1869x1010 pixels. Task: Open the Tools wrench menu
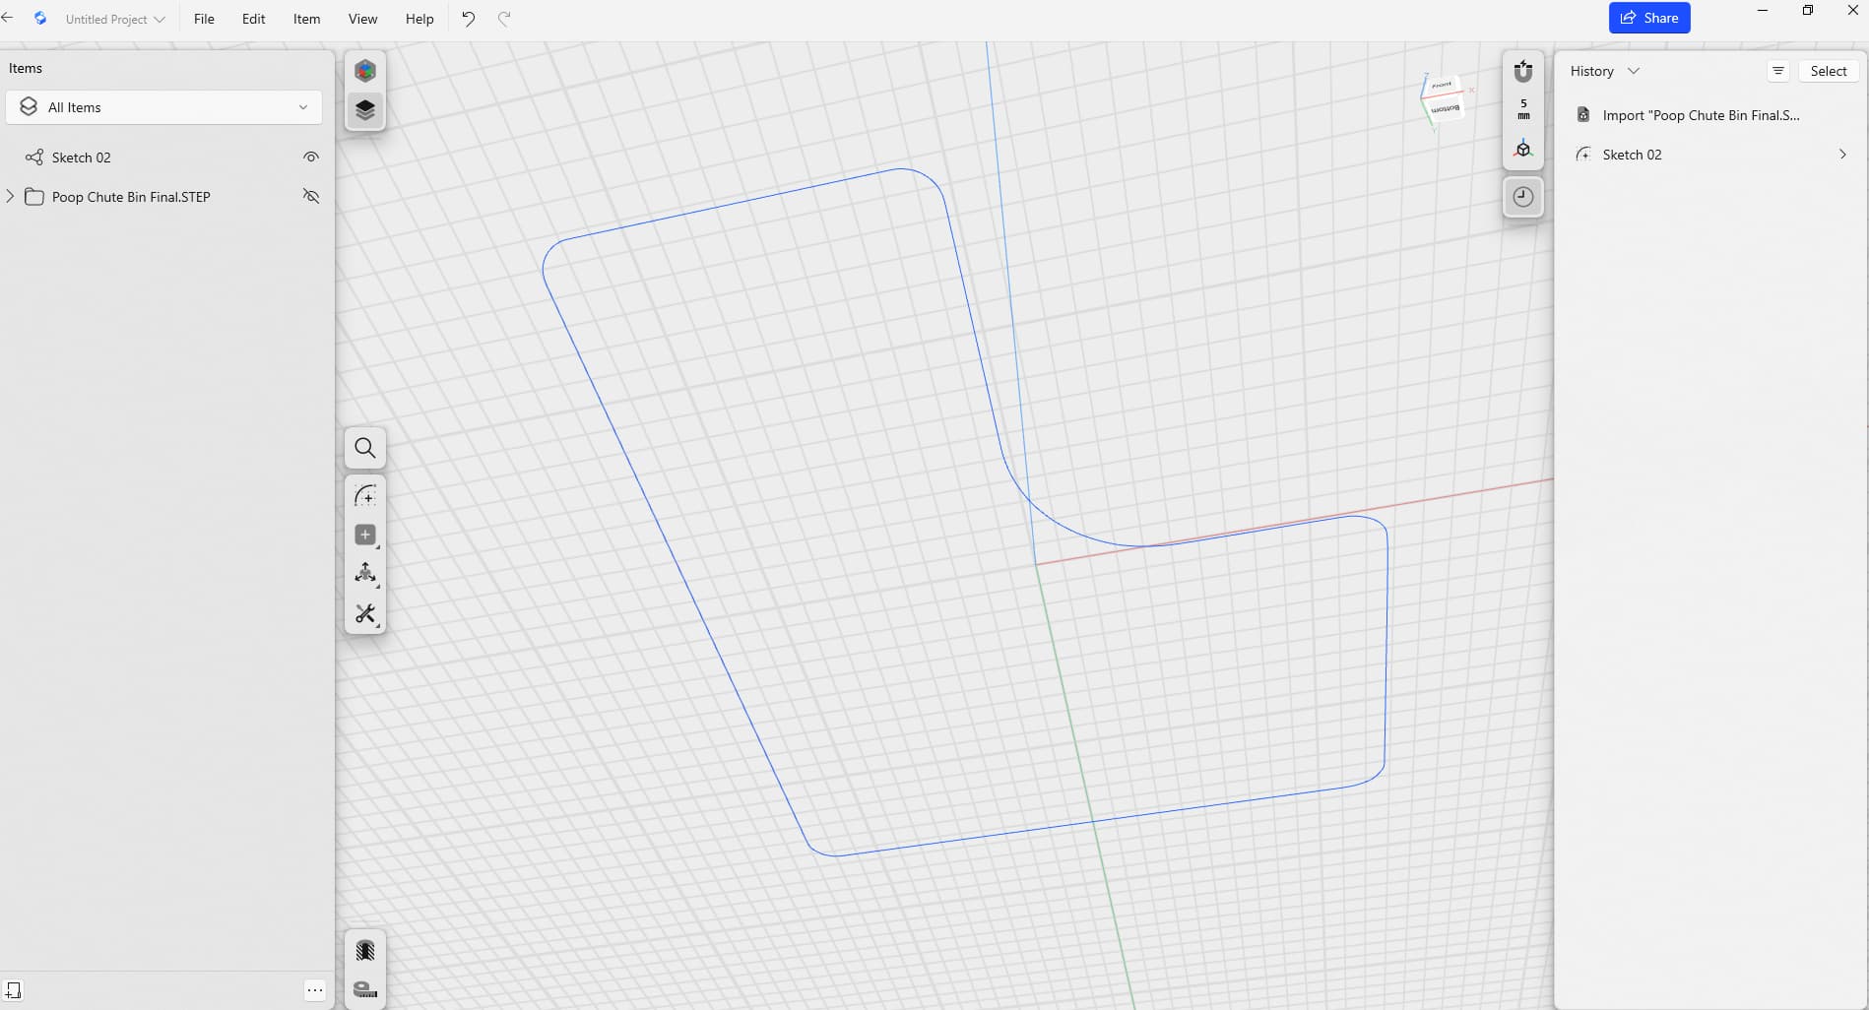(365, 613)
